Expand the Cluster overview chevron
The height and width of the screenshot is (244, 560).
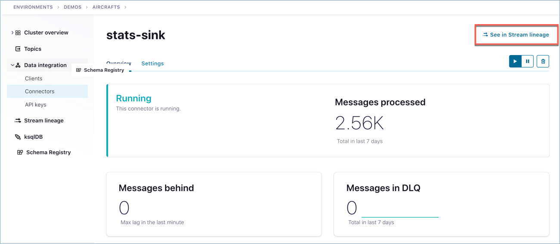click(12, 33)
